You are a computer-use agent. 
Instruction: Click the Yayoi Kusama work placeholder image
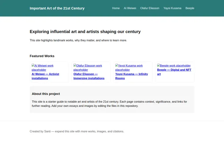point(129,68)
